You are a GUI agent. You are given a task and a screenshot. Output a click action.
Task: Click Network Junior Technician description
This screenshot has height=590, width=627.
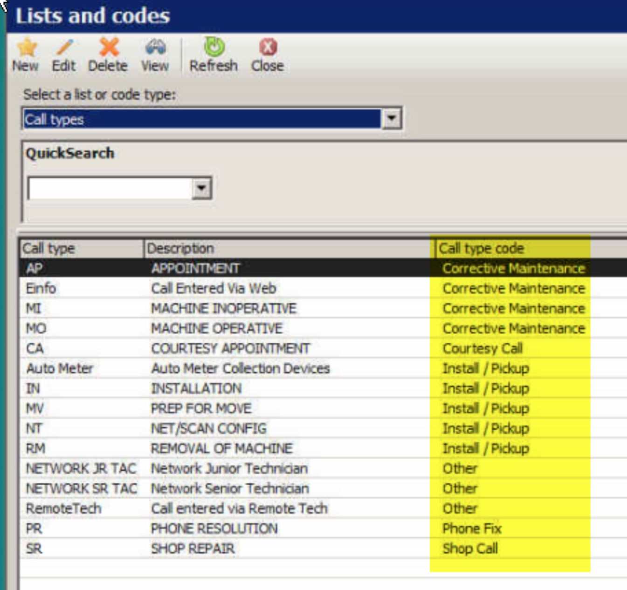pyautogui.click(x=229, y=469)
